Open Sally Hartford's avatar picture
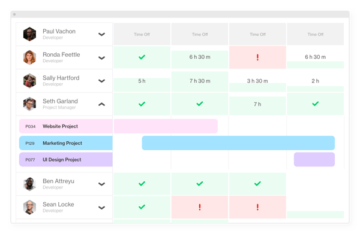This screenshot has height=234, width=360. coord(29,81)
